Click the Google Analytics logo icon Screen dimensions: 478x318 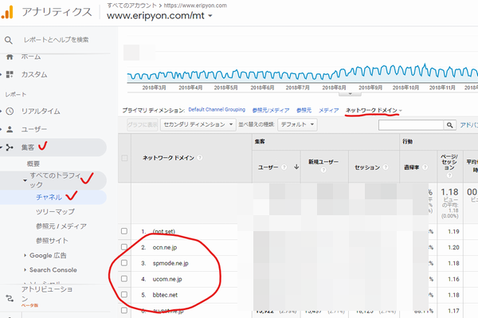7,12
